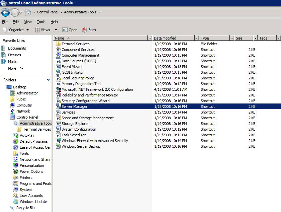
Task: Click the Event Viewer shortcut icon
Action: coord(58,67)
